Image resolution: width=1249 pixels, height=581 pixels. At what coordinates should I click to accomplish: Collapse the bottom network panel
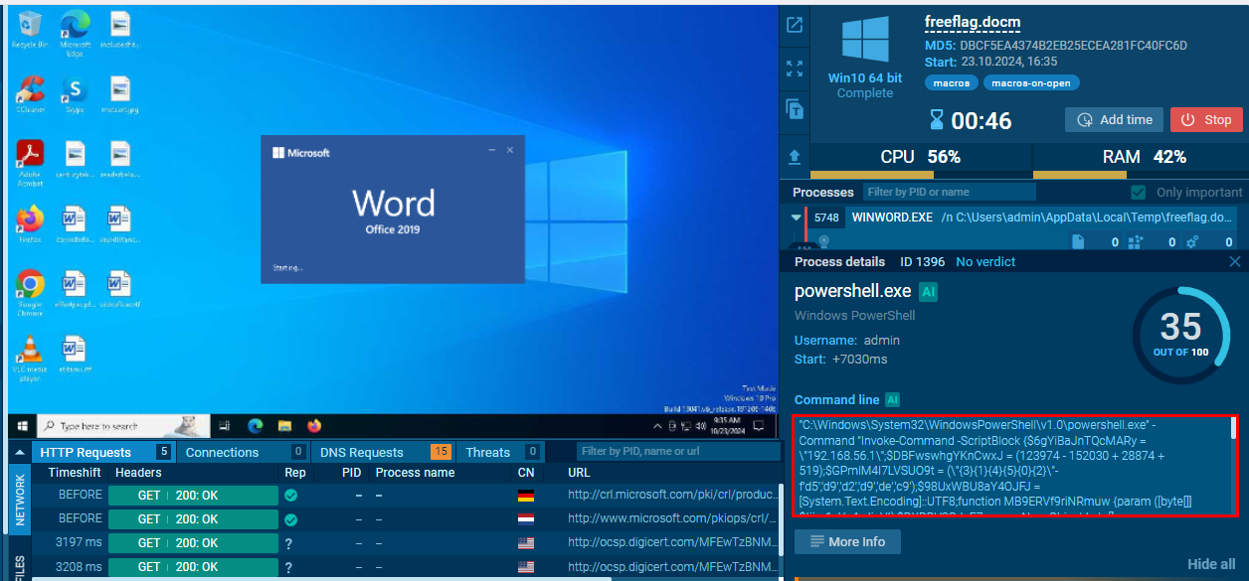pyautogui.click(x=20, y=452)
